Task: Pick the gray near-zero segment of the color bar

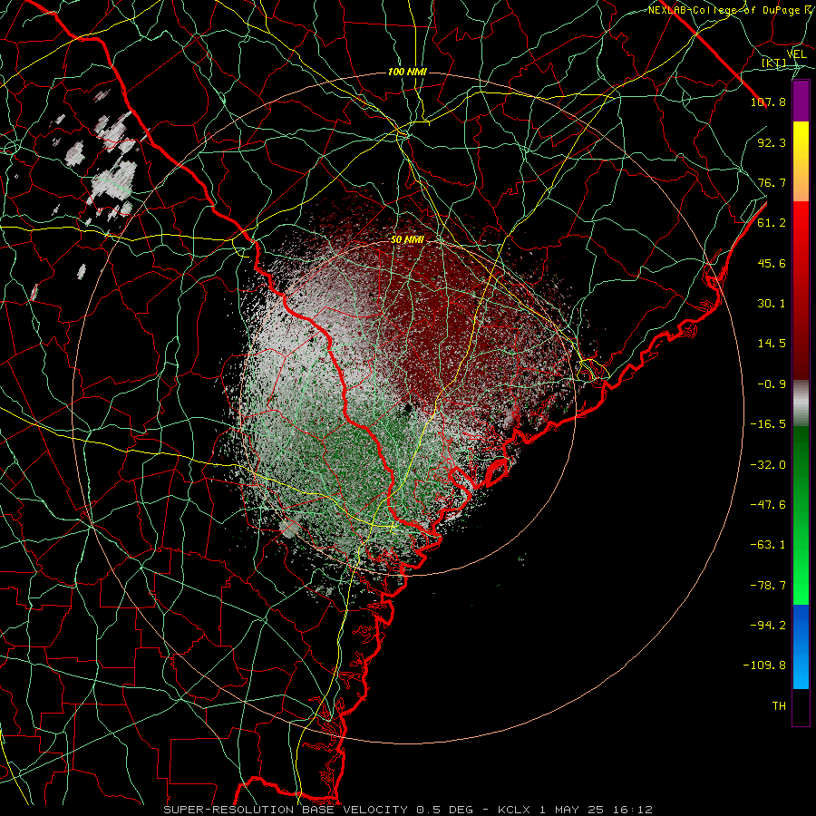Action: (801, 403)
